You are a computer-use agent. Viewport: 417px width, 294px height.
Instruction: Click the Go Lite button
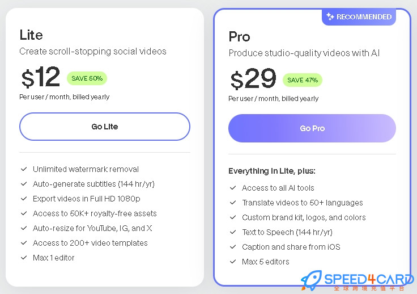(x=105, y=127)
